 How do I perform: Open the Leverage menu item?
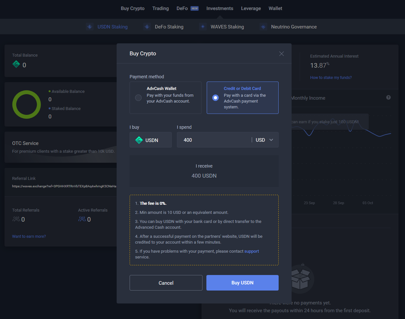coord(251,8)
